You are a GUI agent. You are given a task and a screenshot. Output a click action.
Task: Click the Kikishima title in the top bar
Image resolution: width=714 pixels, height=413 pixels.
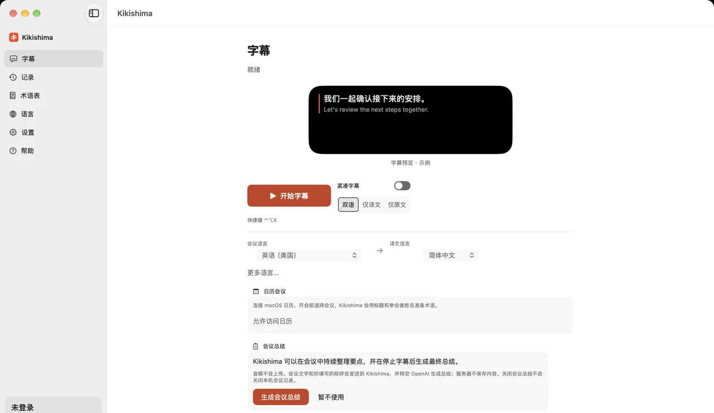(x=135, y=13)
